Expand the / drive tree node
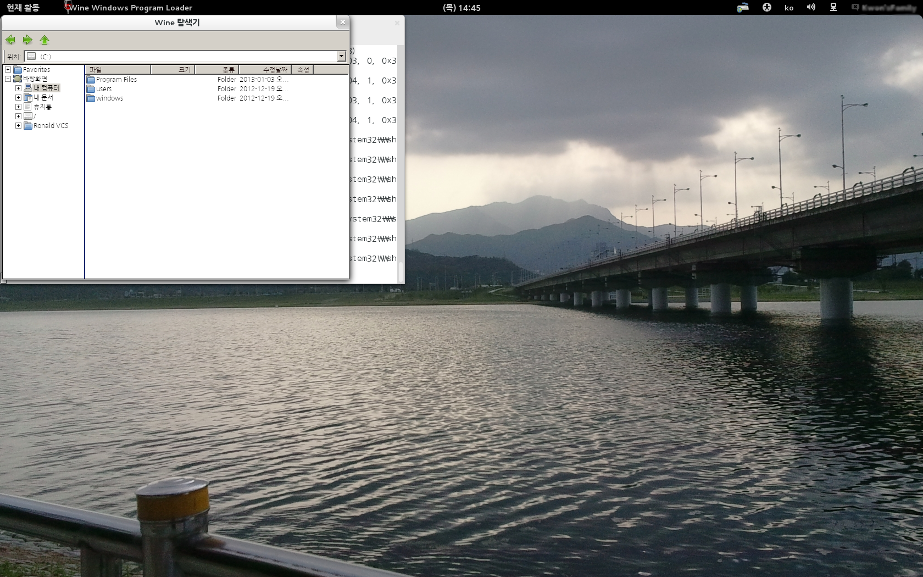 coord(18,116)
